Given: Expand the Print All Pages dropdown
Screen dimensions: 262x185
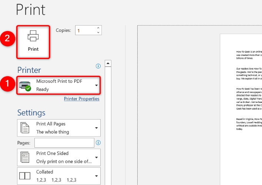Looking at the screenshot, I should [x=59, y=128].
